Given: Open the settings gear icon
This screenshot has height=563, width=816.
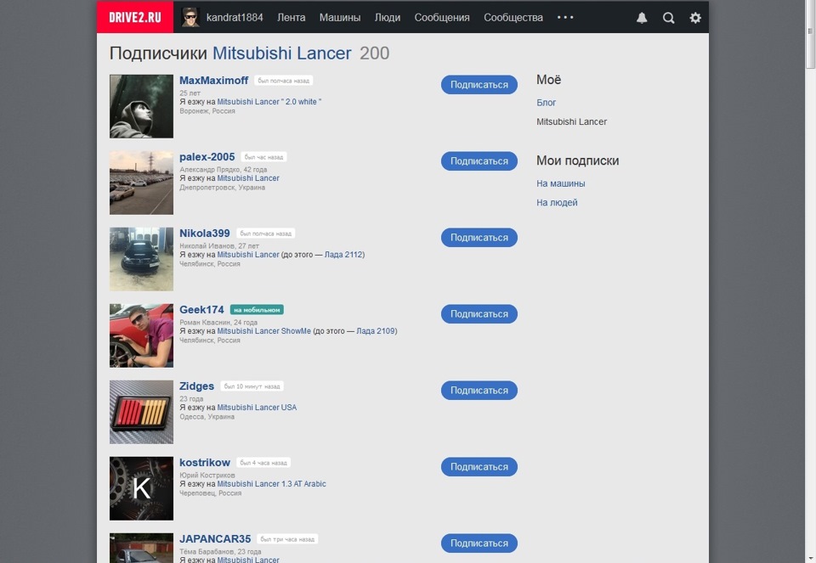Looking at the screenshot, I should [695, 18].
